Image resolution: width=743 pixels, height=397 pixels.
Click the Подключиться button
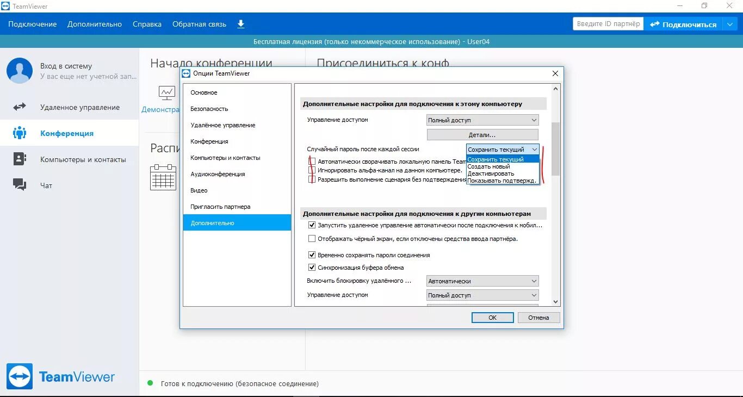tap(683, 24)
